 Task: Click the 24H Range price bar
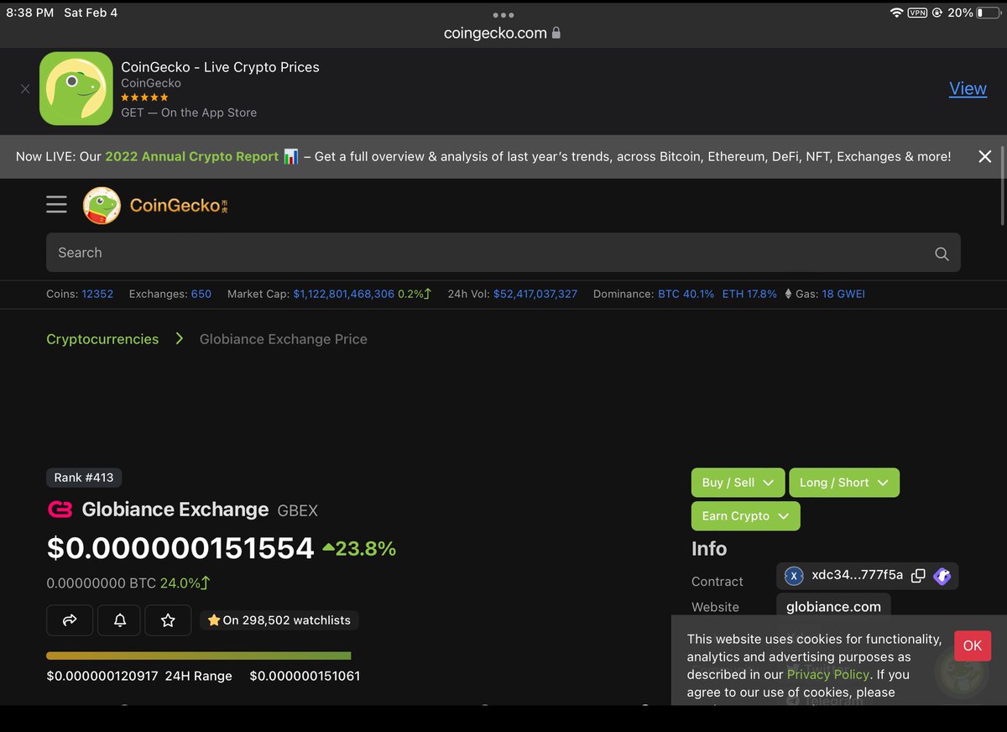click(x=199, y=656)
